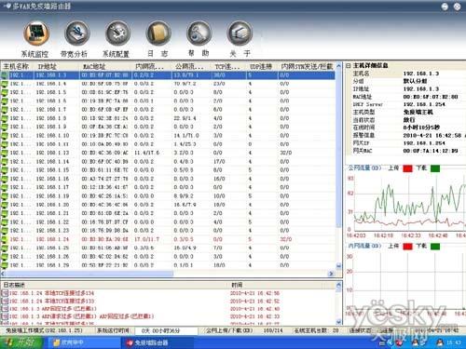Click warning host icon of 192.168.1.24 row
The height and width of the screenshot is (349, 466).
point(5,239)
